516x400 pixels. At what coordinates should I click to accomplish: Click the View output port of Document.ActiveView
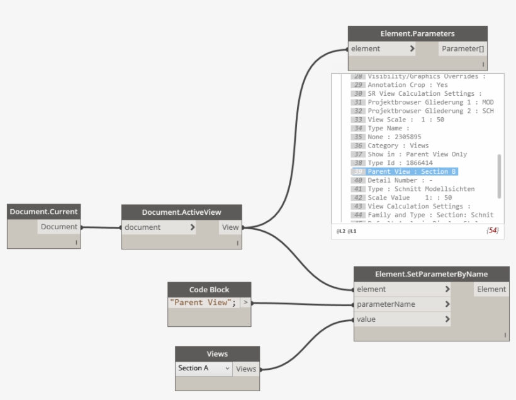click(230, 227)
